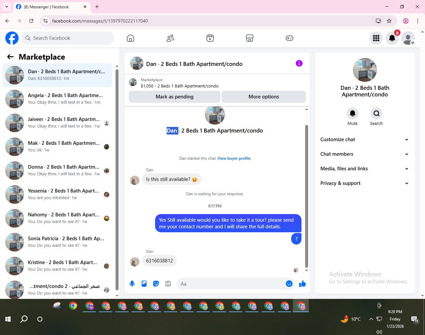Open a new browser tab
This screenshot has height=335, width=425.
[97, 7]
